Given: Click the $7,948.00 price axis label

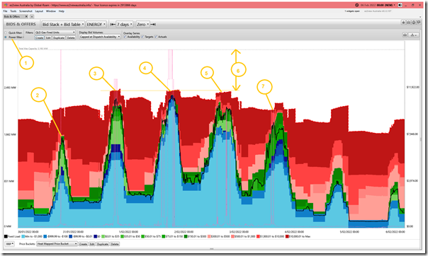Looking at the screenshot, I should [x=412, y=134].
